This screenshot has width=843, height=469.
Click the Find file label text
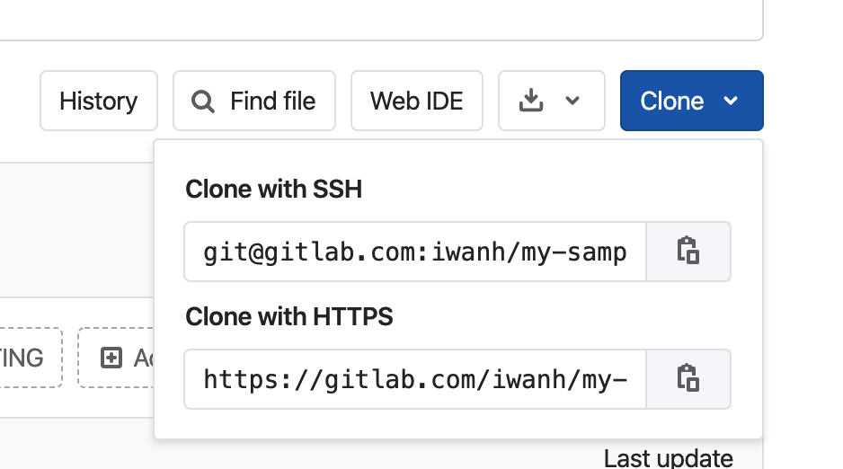pos(272,101)
